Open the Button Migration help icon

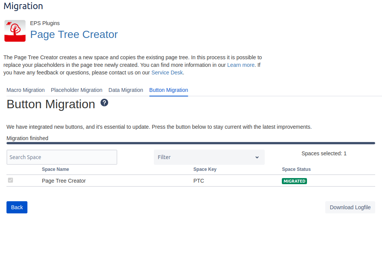(x=104, y=103)
